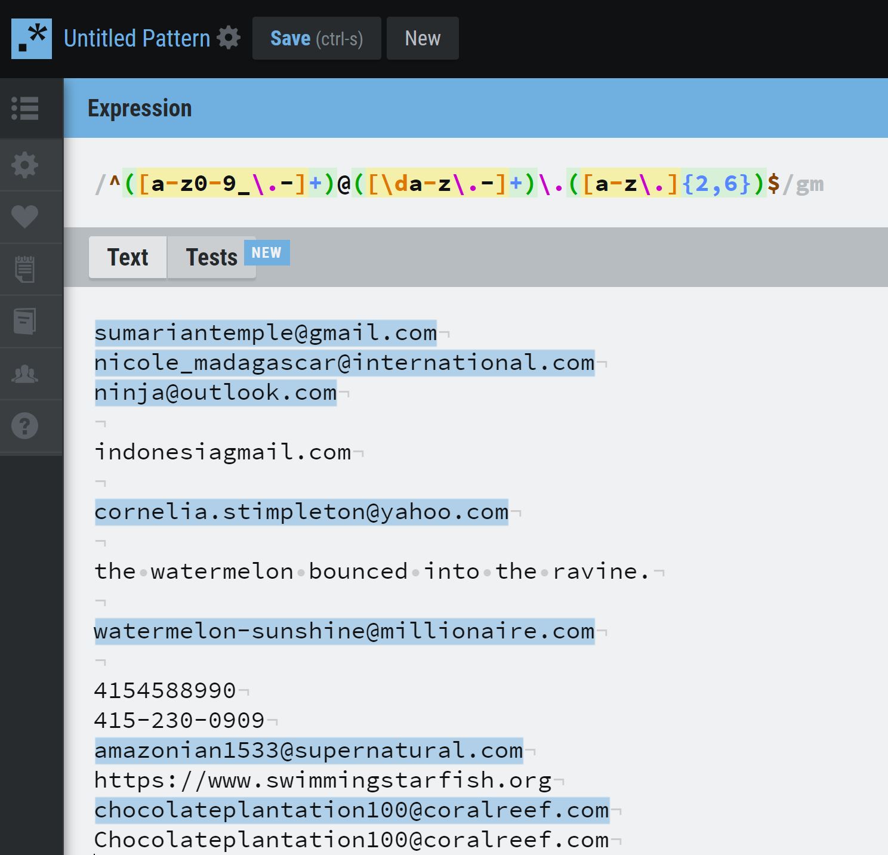
Task: Open the reference guide book icon
Action: [x=24, y=320]
